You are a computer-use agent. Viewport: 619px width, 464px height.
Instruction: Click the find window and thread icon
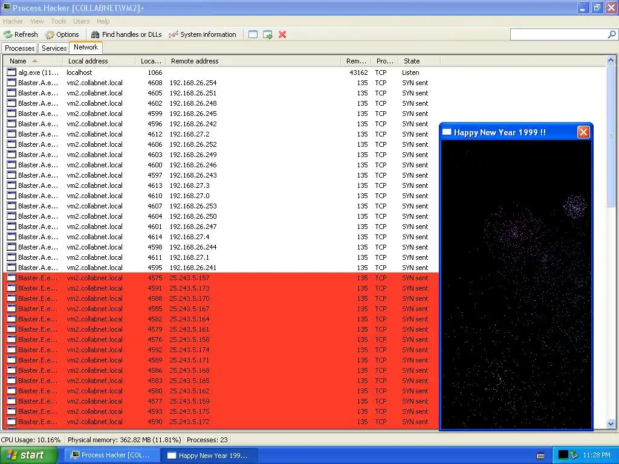[268, 34]
